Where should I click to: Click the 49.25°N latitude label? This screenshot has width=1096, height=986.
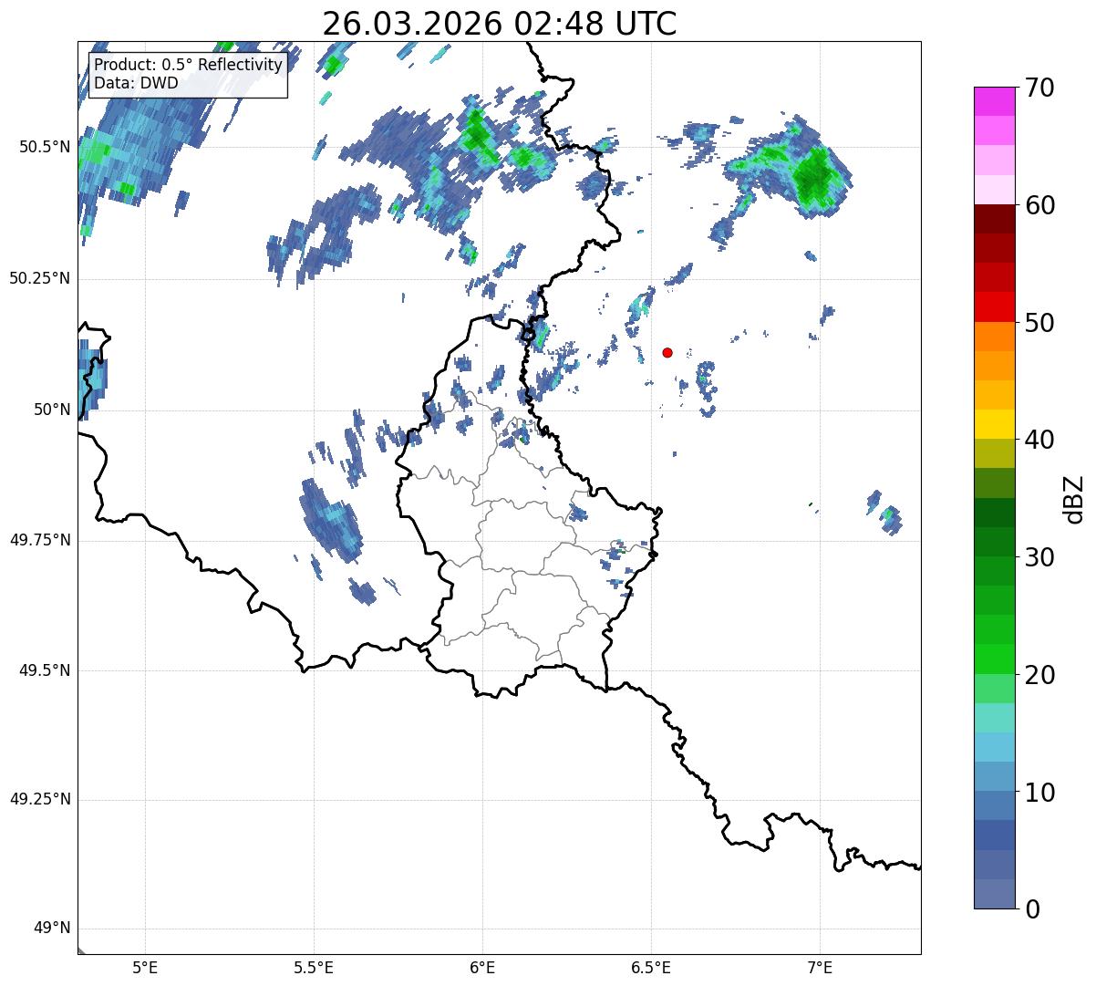click(x=40, y=800)
